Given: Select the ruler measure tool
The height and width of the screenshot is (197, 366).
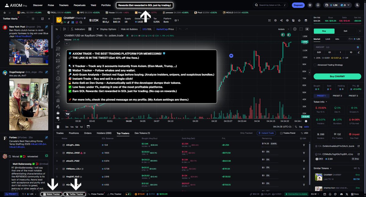Looking at the screenshot, I should click(58, 87).
